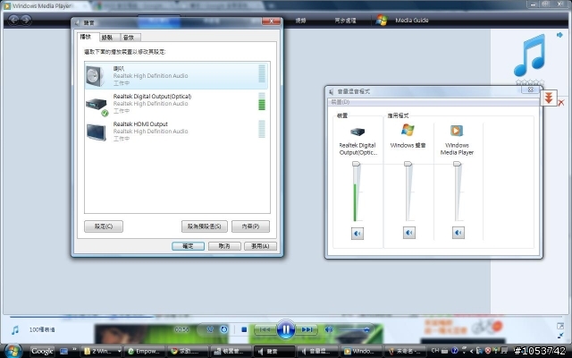Pause the current playback

tap(286, 329)
